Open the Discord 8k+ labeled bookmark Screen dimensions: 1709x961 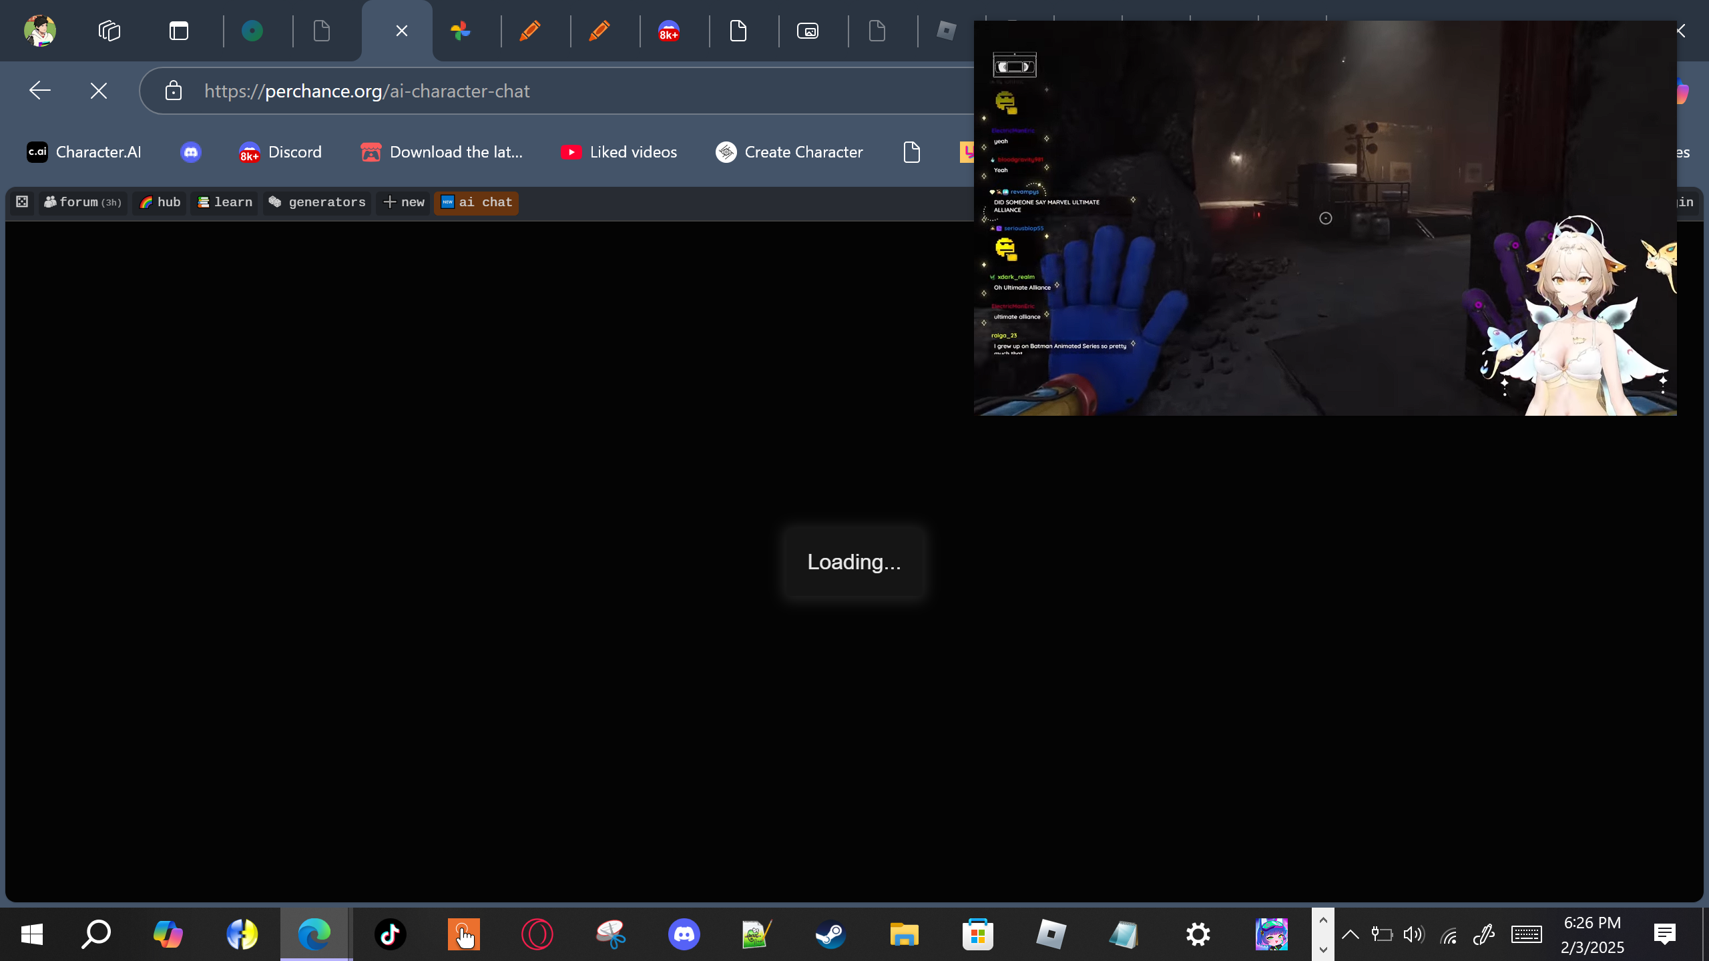pyautogui.click(x=280, y=152)
